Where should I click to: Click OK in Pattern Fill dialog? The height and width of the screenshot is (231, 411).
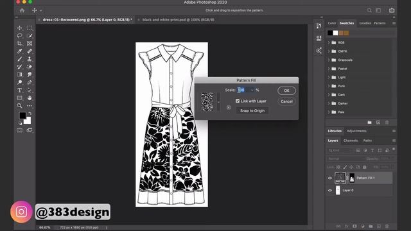(x=286, y=90)
